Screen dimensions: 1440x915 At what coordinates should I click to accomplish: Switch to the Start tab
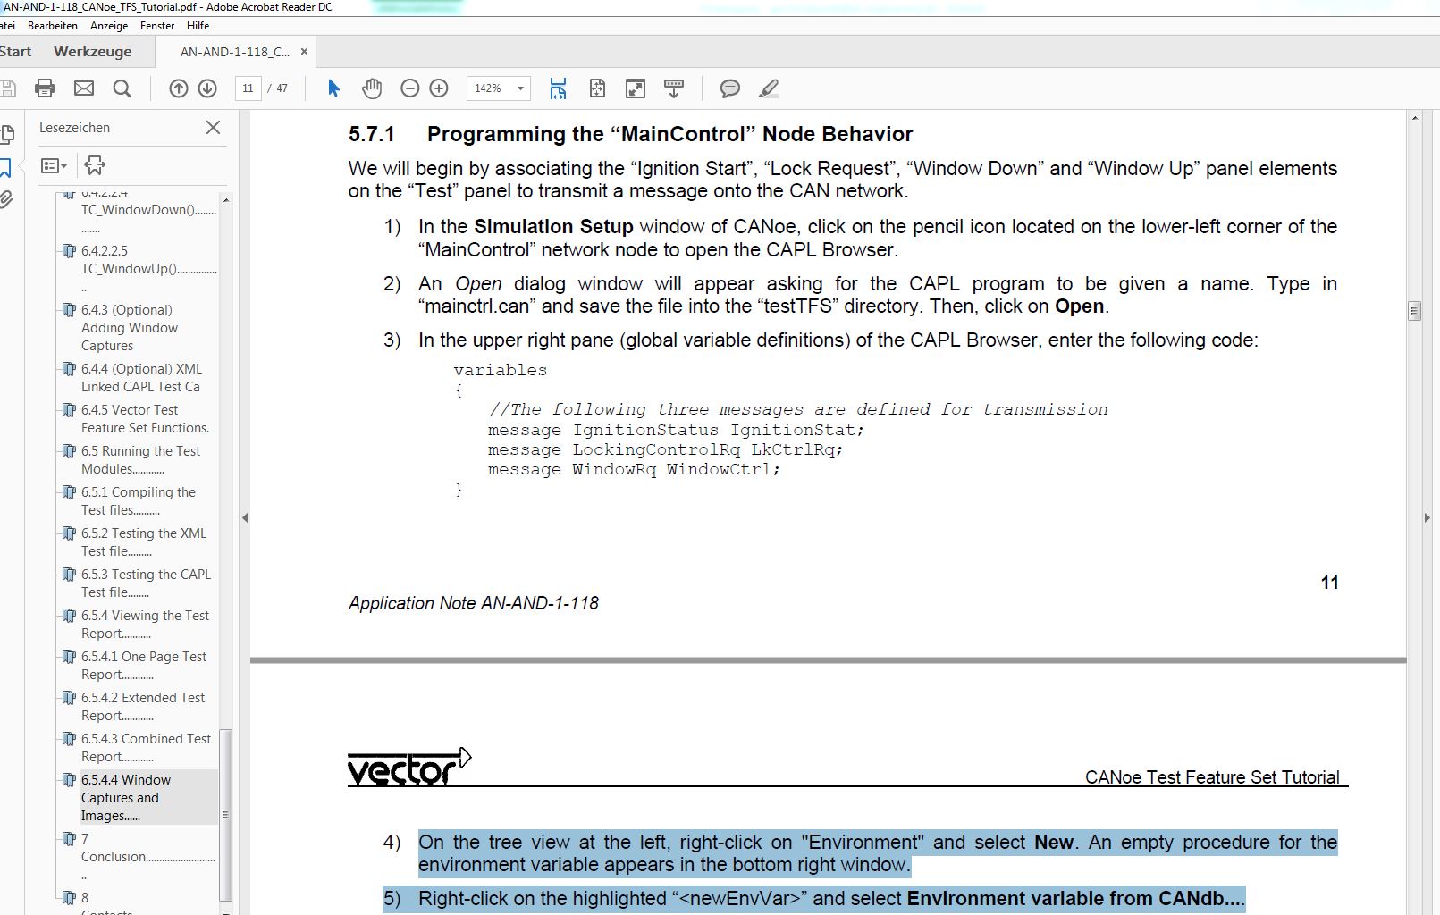[16, 52]
